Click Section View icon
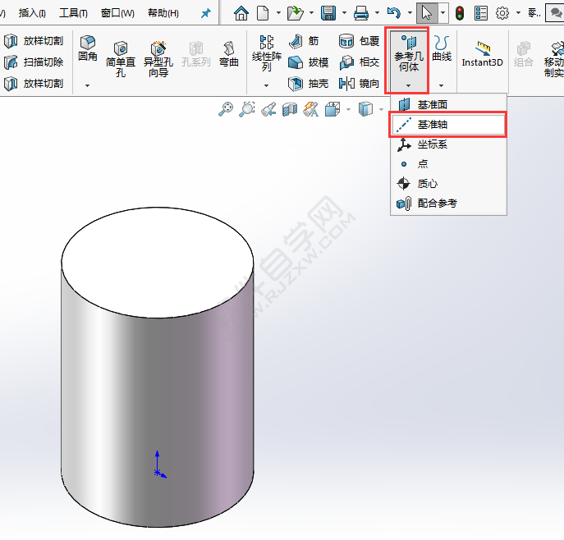The height and width of the screenshot is (540, 564). coord(290,109)
